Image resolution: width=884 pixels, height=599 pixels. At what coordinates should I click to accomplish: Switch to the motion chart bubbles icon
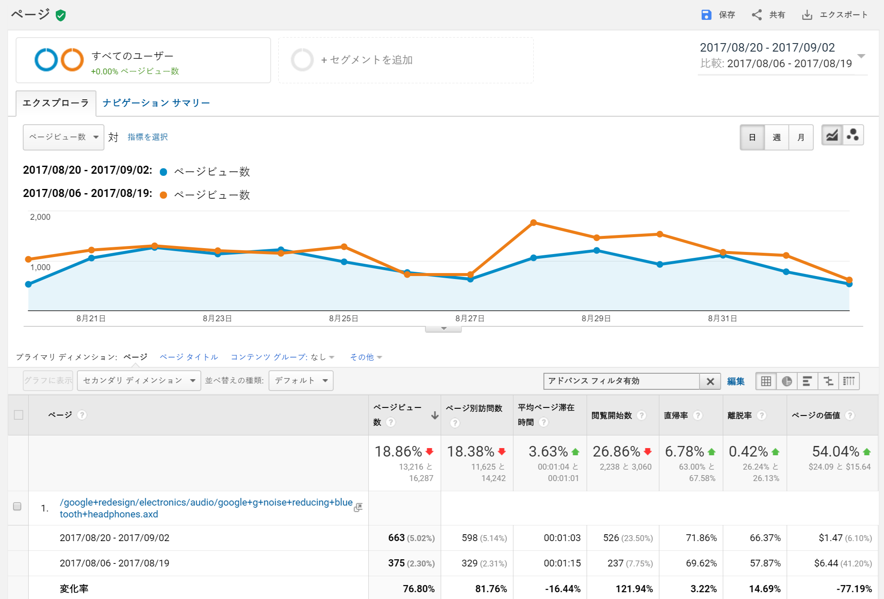tap(853, 136)
